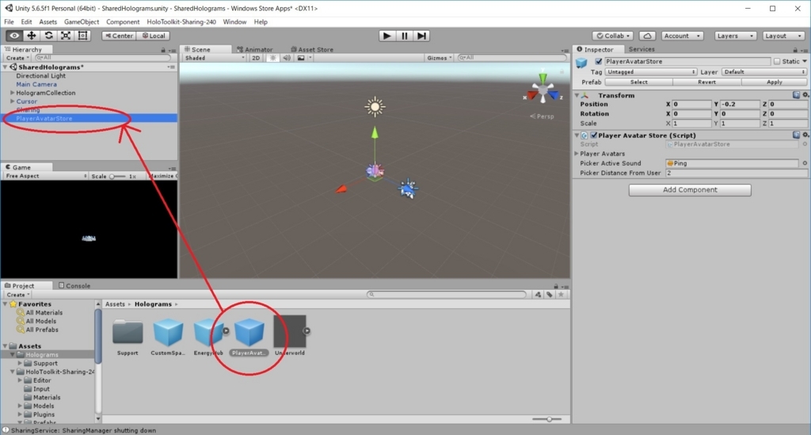Click the scene orientation gizmo
The width and height of the screenshot is (811, 435).
(543, 92)
